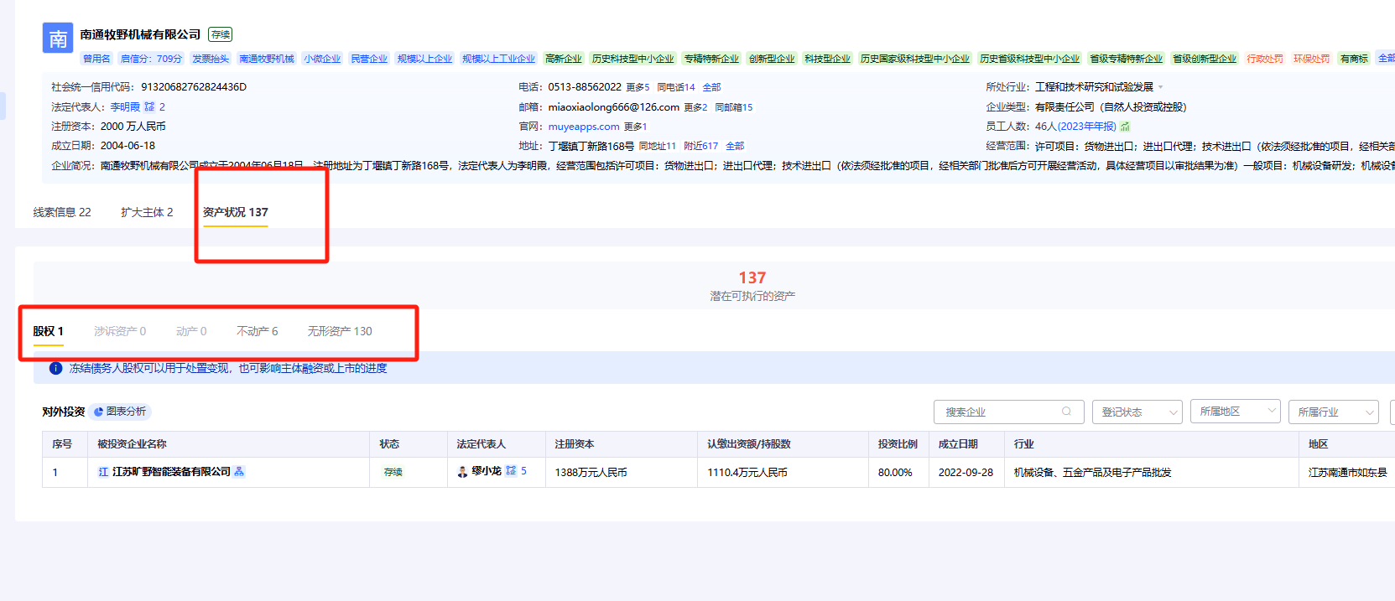This screenshot has height=601, width=1395.
Task: Click 全部 after the phone number
Action: pyautogui.click(x=711, y=87)
